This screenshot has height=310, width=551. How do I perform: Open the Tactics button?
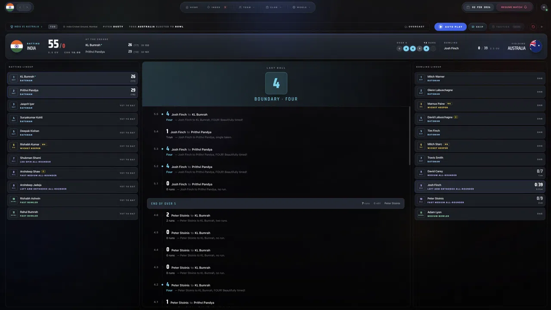[508, 27]
